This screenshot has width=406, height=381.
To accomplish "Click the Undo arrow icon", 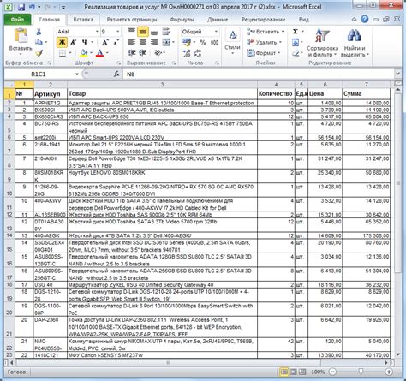I will 32,7.
